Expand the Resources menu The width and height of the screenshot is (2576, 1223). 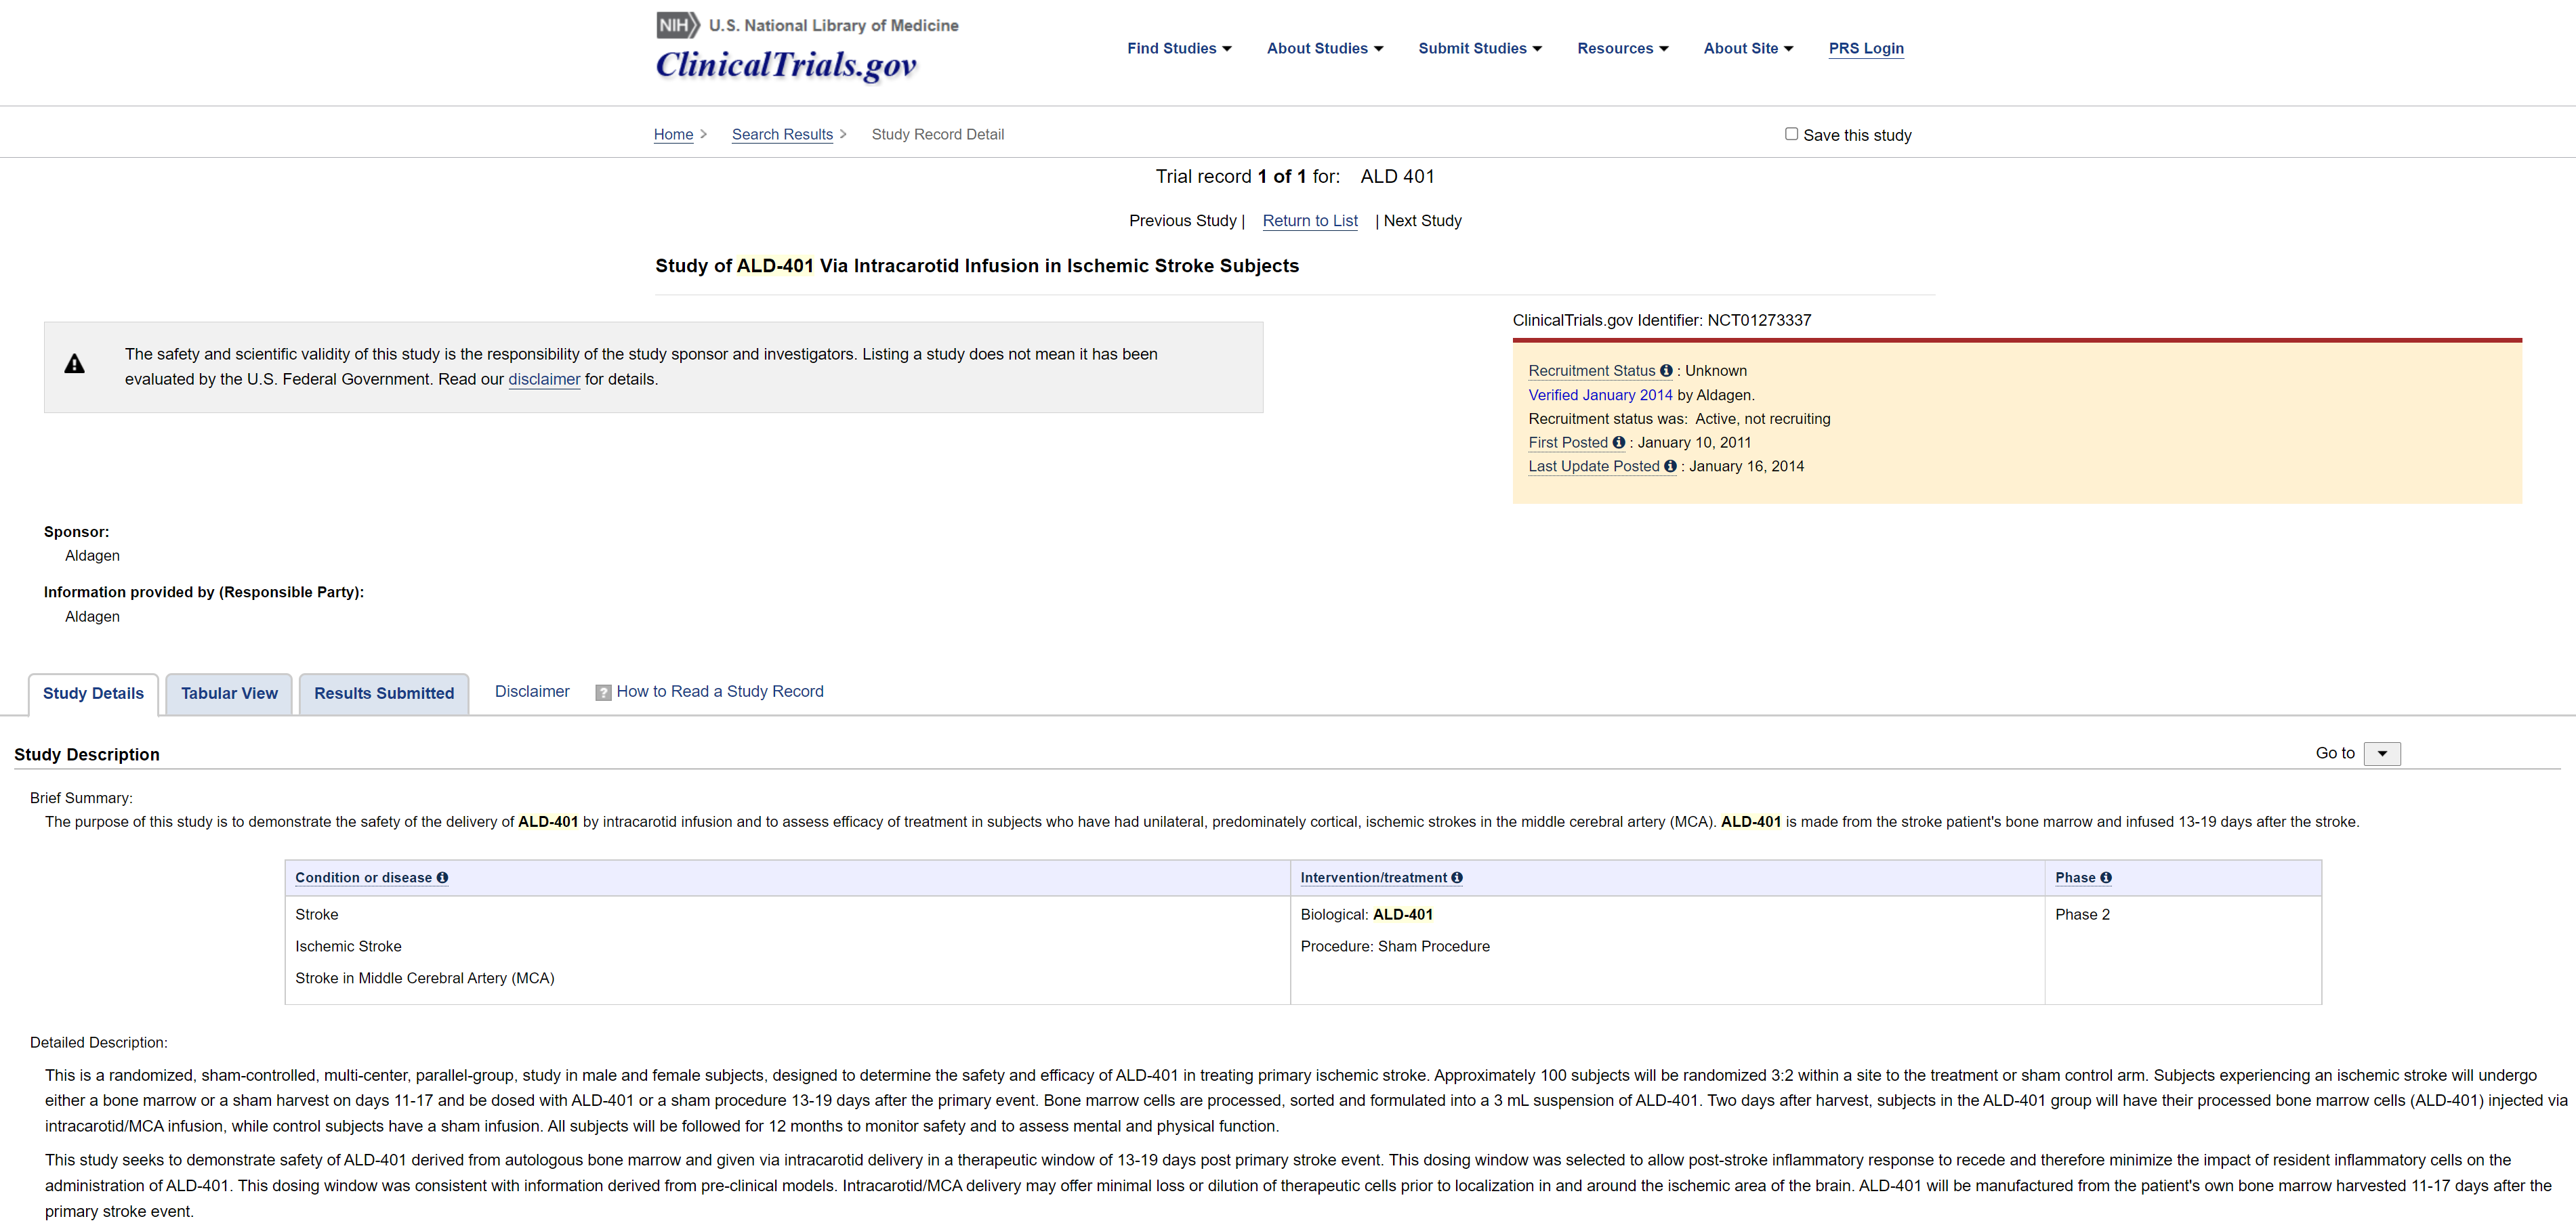pyautogui.click(x=1623, y=48)
